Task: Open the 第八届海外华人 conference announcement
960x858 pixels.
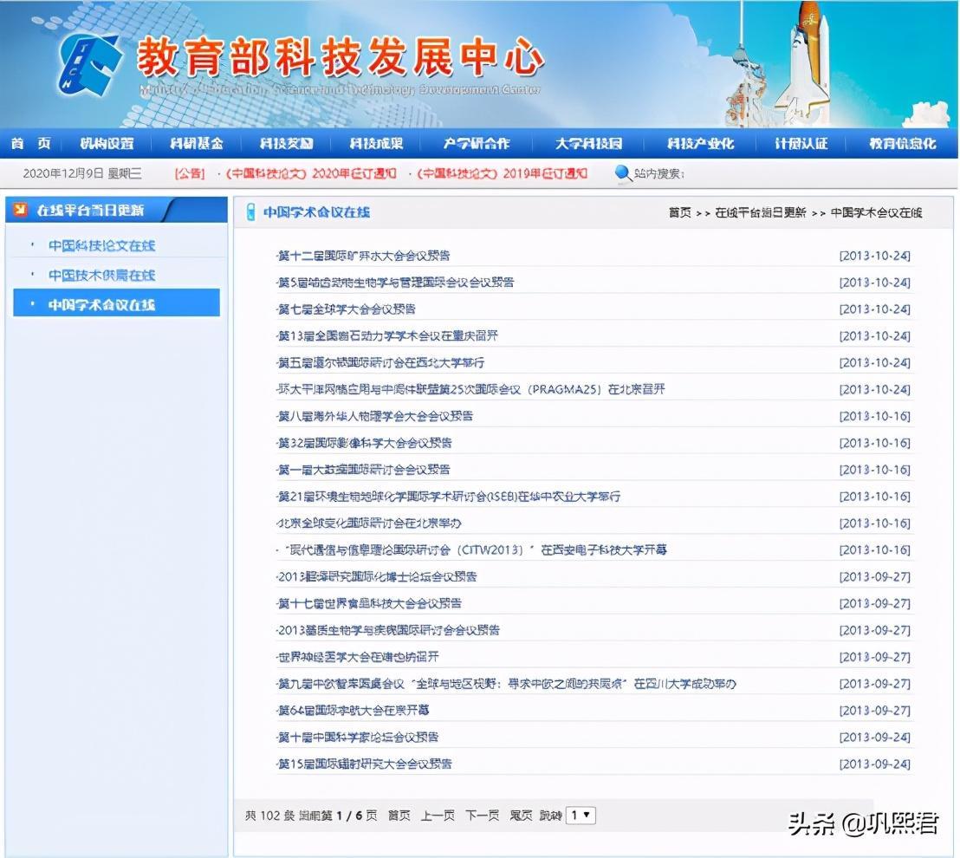Action: [x=374, y=417]
